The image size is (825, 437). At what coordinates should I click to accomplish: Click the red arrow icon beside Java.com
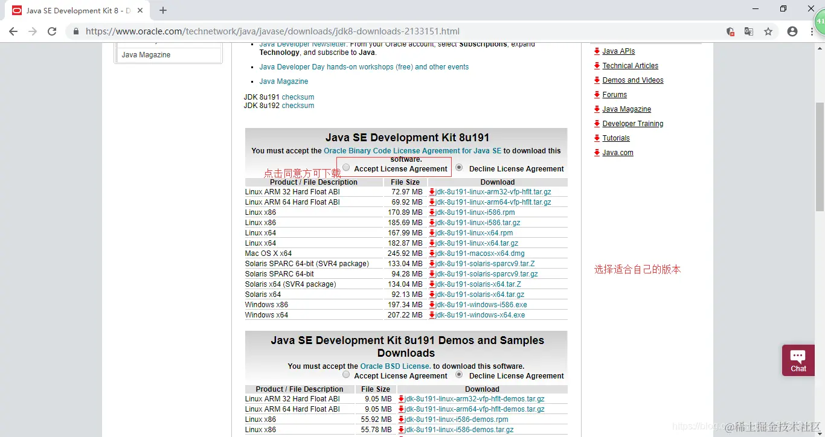coord(597,153)
